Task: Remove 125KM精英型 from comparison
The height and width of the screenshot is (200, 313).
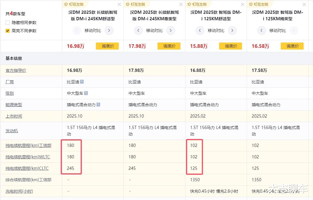Action: pos(304,4)
